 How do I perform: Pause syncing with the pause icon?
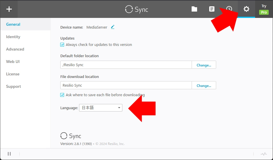(x=9, y=154)
